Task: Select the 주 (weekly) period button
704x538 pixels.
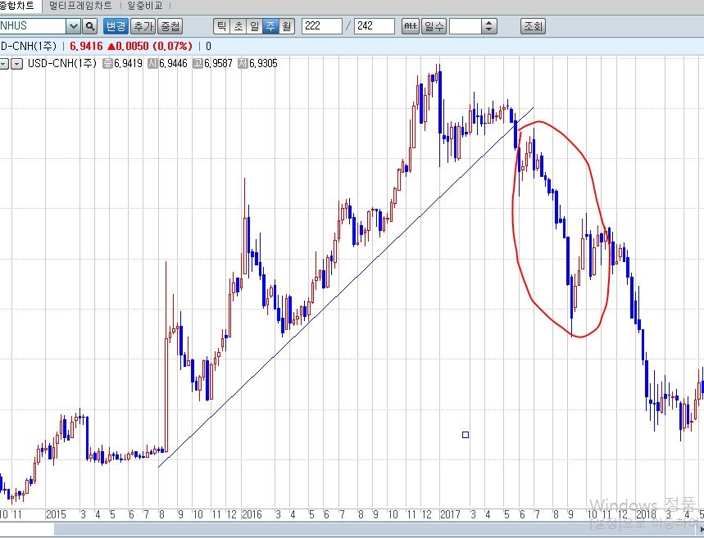Action: pyautogui.click(x=270, y=26)
